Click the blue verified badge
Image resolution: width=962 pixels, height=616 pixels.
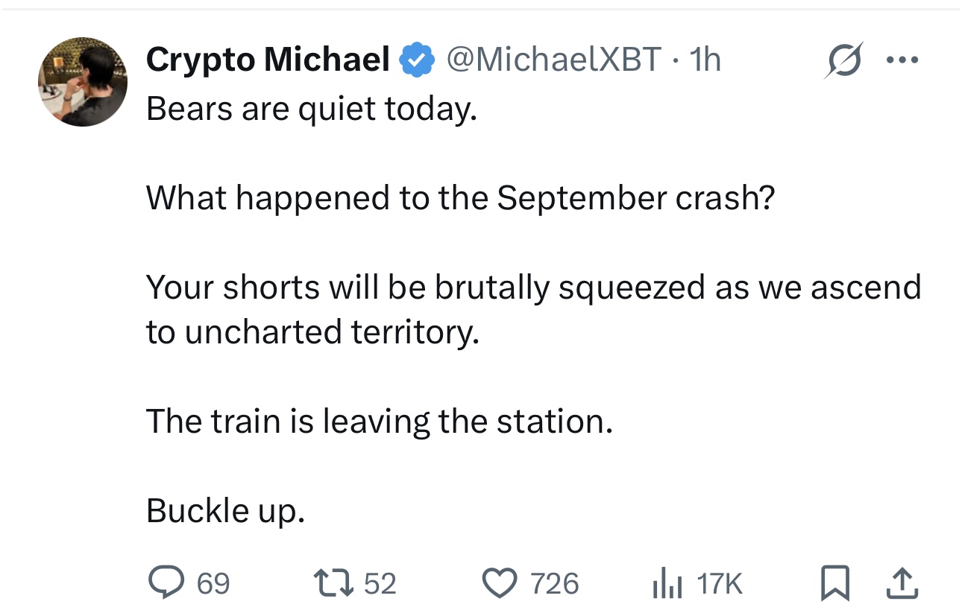[x=418, y=60]
